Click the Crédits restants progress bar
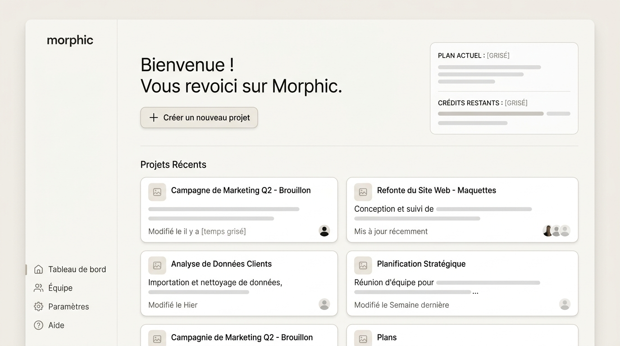 pos(504,114)
